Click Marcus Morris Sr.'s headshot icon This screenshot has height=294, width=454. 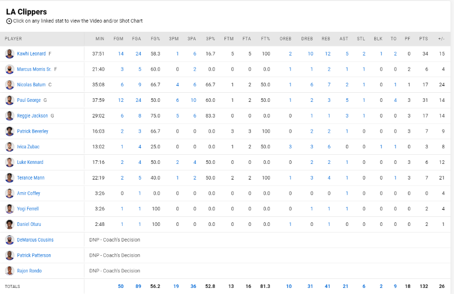point(10,69)
